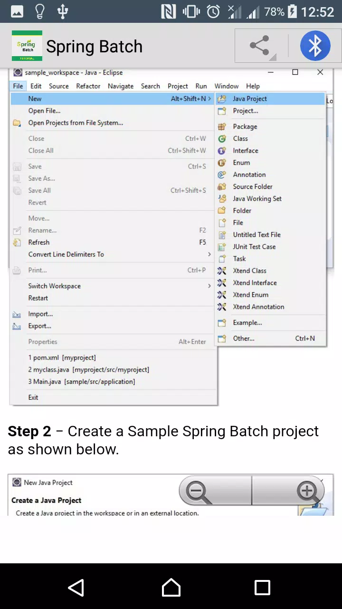
Task: Select JUnit Test Case icon
Action: (x=222, y=246)
